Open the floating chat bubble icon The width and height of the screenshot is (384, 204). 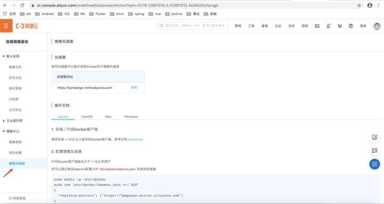tap(374, 151)
